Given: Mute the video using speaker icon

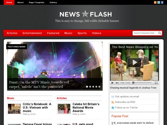Looking at the screenshot, I should click(117, 83).
